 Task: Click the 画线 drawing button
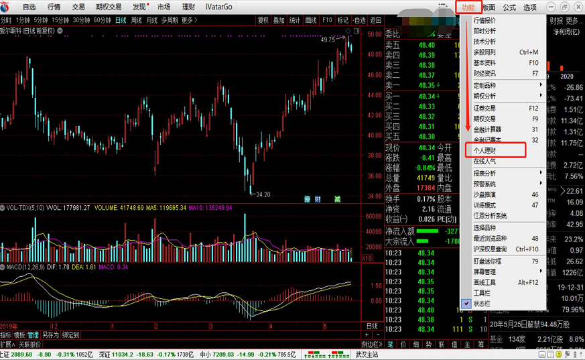pos(311,20)
